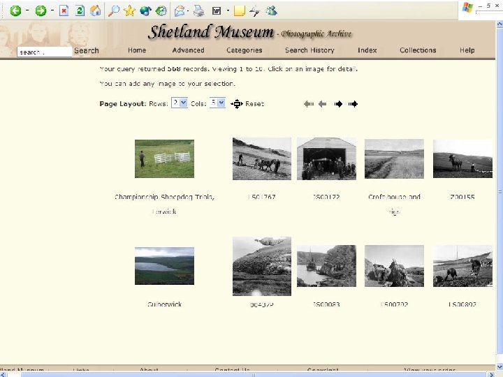Image resolution: width=503 pixels, height=377 pixels.
Task: Open the Search History menu item
Action: (309, 50)
